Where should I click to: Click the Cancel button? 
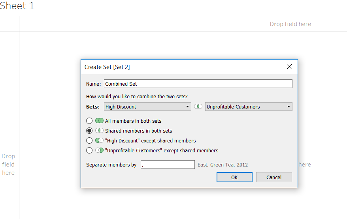(274, 177)
